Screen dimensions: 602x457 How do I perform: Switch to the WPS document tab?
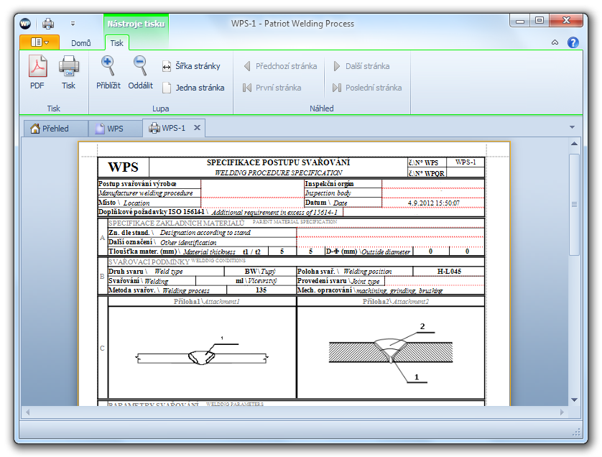(115, 129)
